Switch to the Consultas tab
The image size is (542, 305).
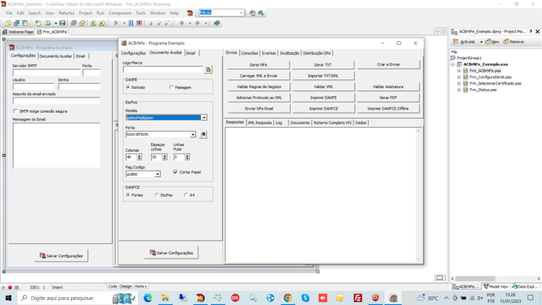coord(249,53)
